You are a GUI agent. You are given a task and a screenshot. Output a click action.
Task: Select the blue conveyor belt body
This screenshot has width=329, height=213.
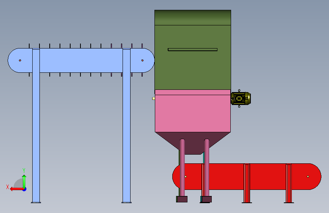[x=81, y=60]
